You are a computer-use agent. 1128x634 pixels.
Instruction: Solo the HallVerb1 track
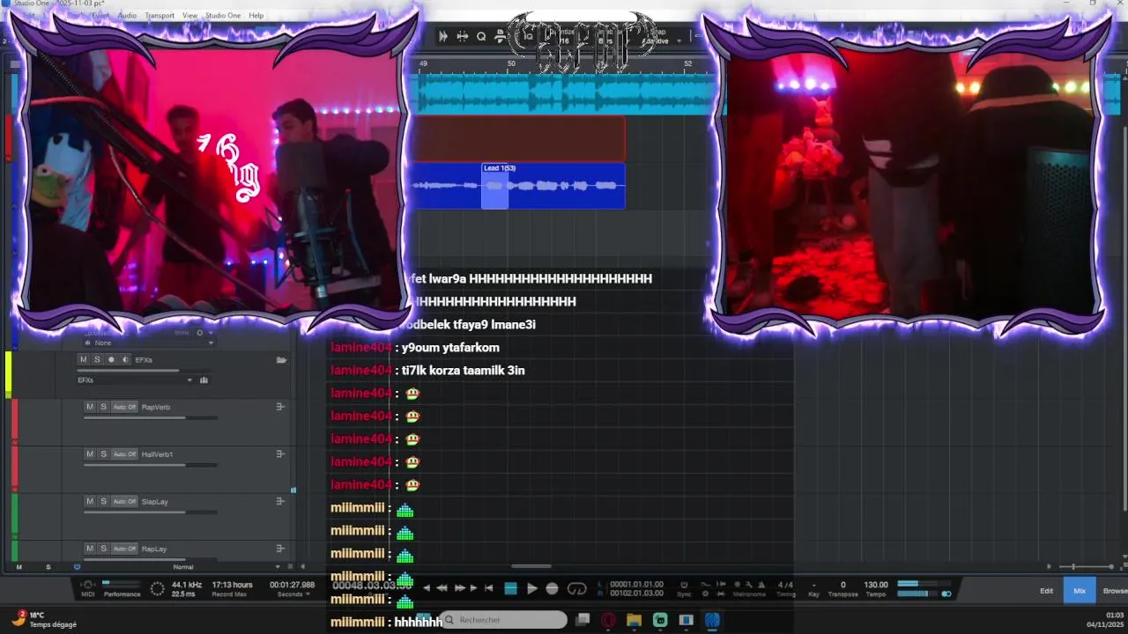[103, 454]
